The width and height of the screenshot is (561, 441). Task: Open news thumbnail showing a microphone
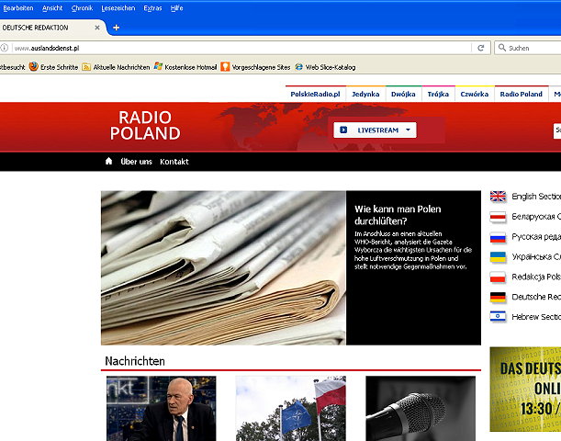pyautogui.click(x=421, y=409)
